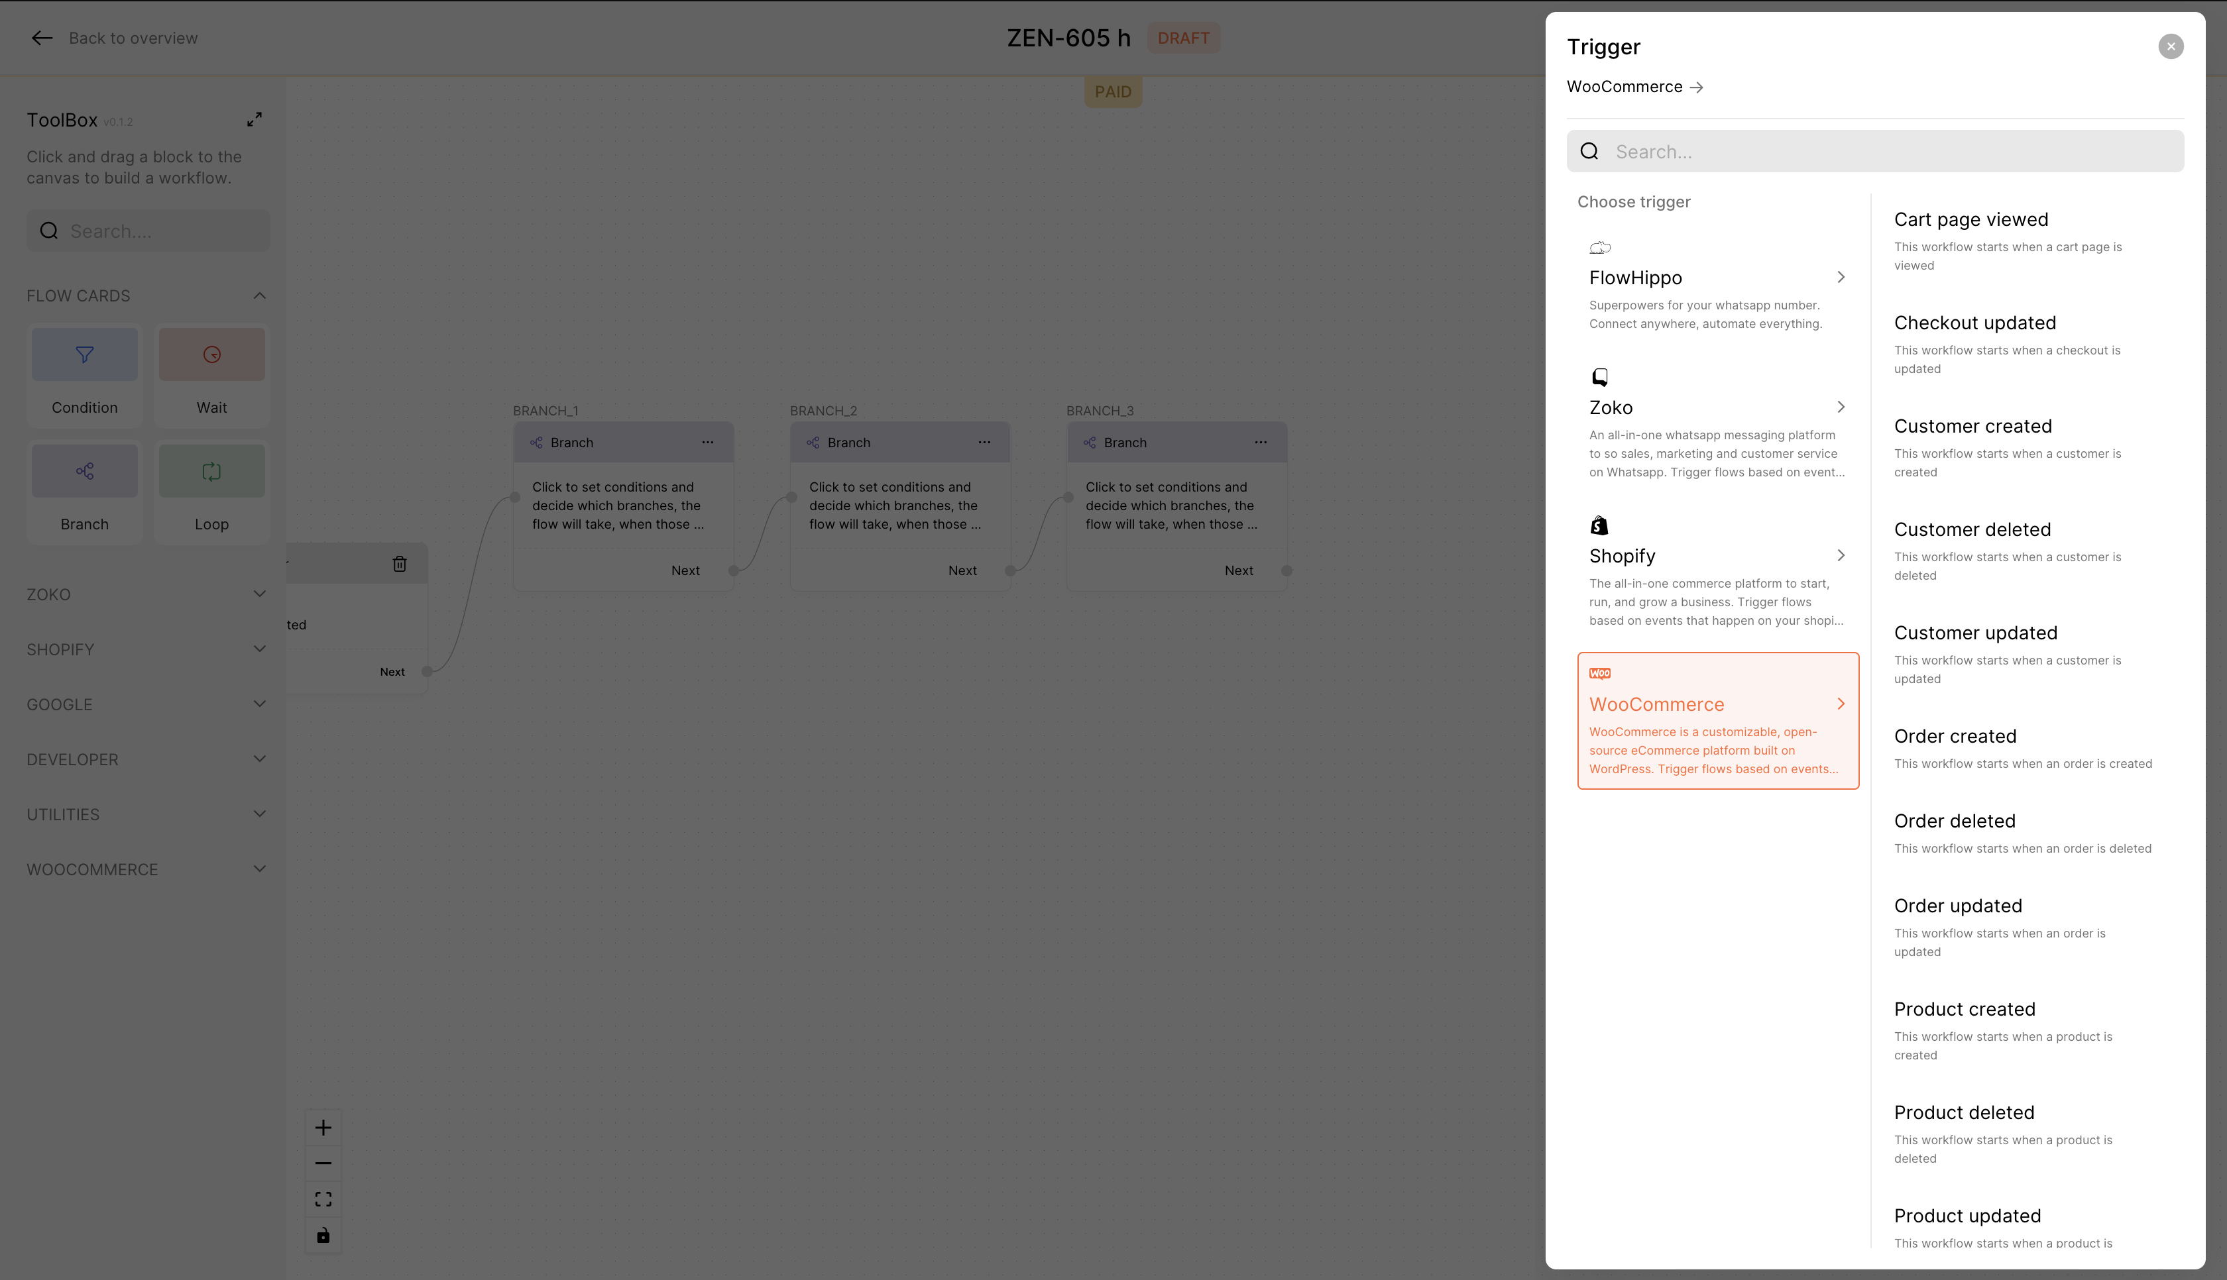2227x1280 pixels.
Task: Expand the ToolBox panel with arrows icon
Action: [x=254, y=119]
